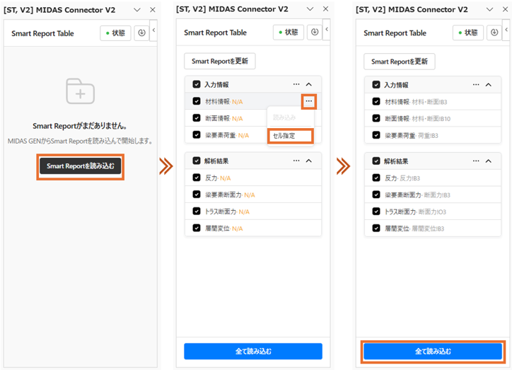Click 層間変位!B3 cell reference text
The width and height of the screenshot is (512, 370).
pyautogui.click(x=428, y=229)
